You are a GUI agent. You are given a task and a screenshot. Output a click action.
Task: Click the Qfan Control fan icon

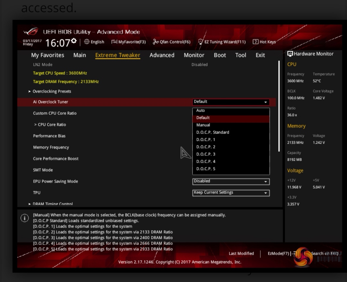[156, 42]
